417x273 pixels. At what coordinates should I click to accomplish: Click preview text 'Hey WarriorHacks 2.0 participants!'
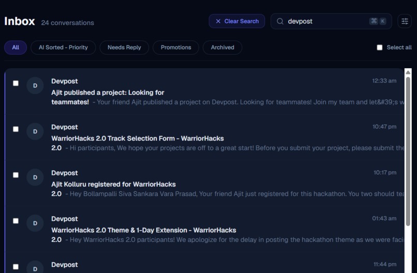[122, 240]
